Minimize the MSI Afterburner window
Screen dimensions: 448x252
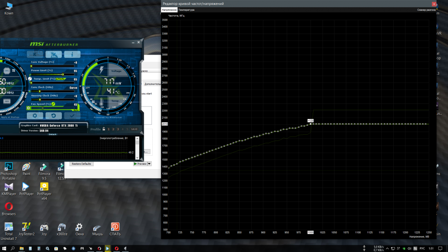point(133,43)
